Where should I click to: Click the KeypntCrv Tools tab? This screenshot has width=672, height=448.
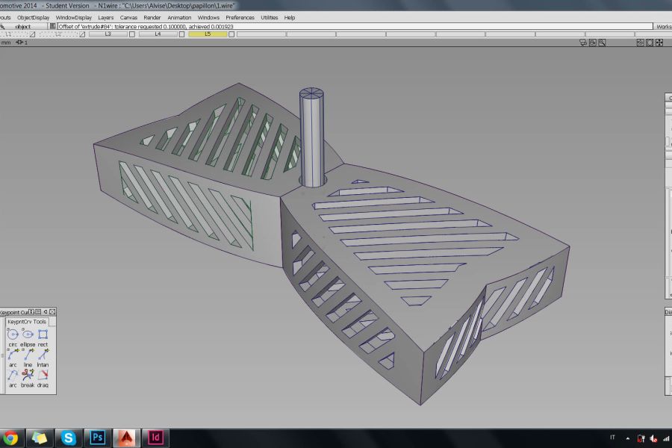point(27,322)
